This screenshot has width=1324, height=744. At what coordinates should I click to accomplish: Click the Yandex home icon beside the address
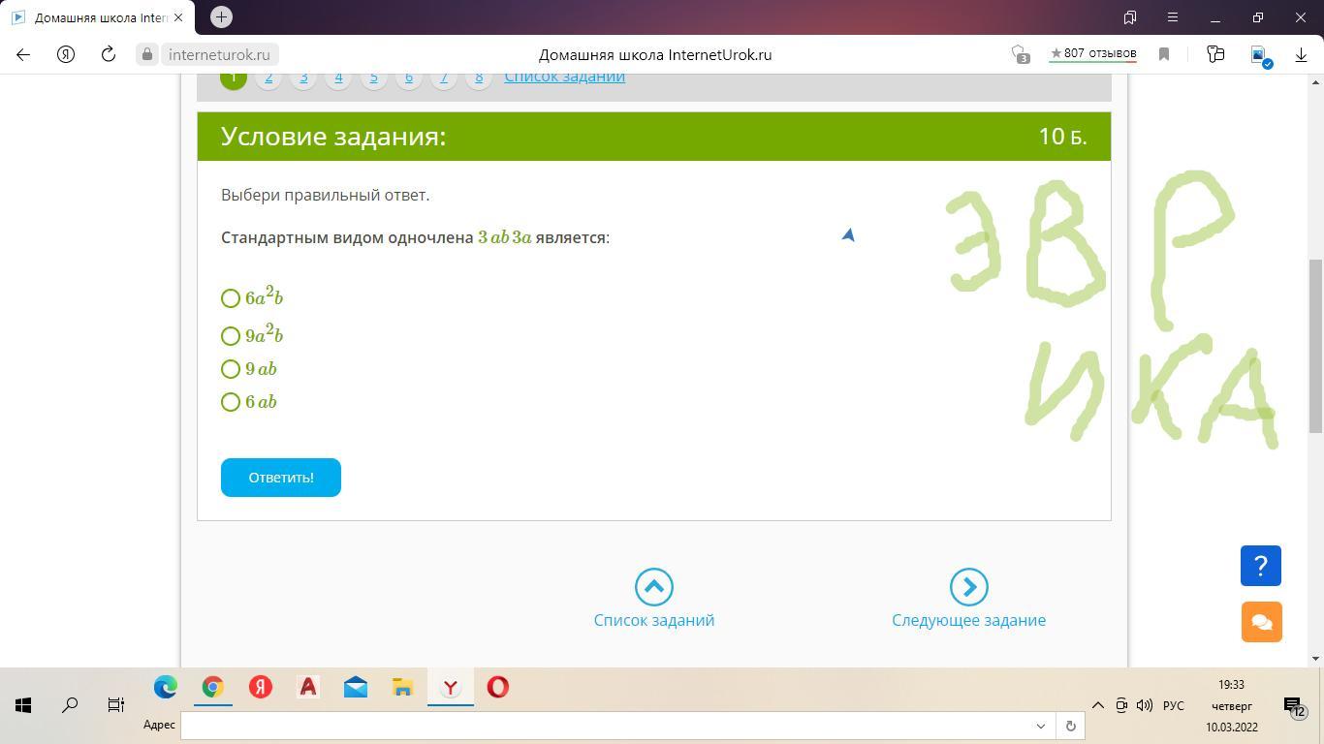66,55
